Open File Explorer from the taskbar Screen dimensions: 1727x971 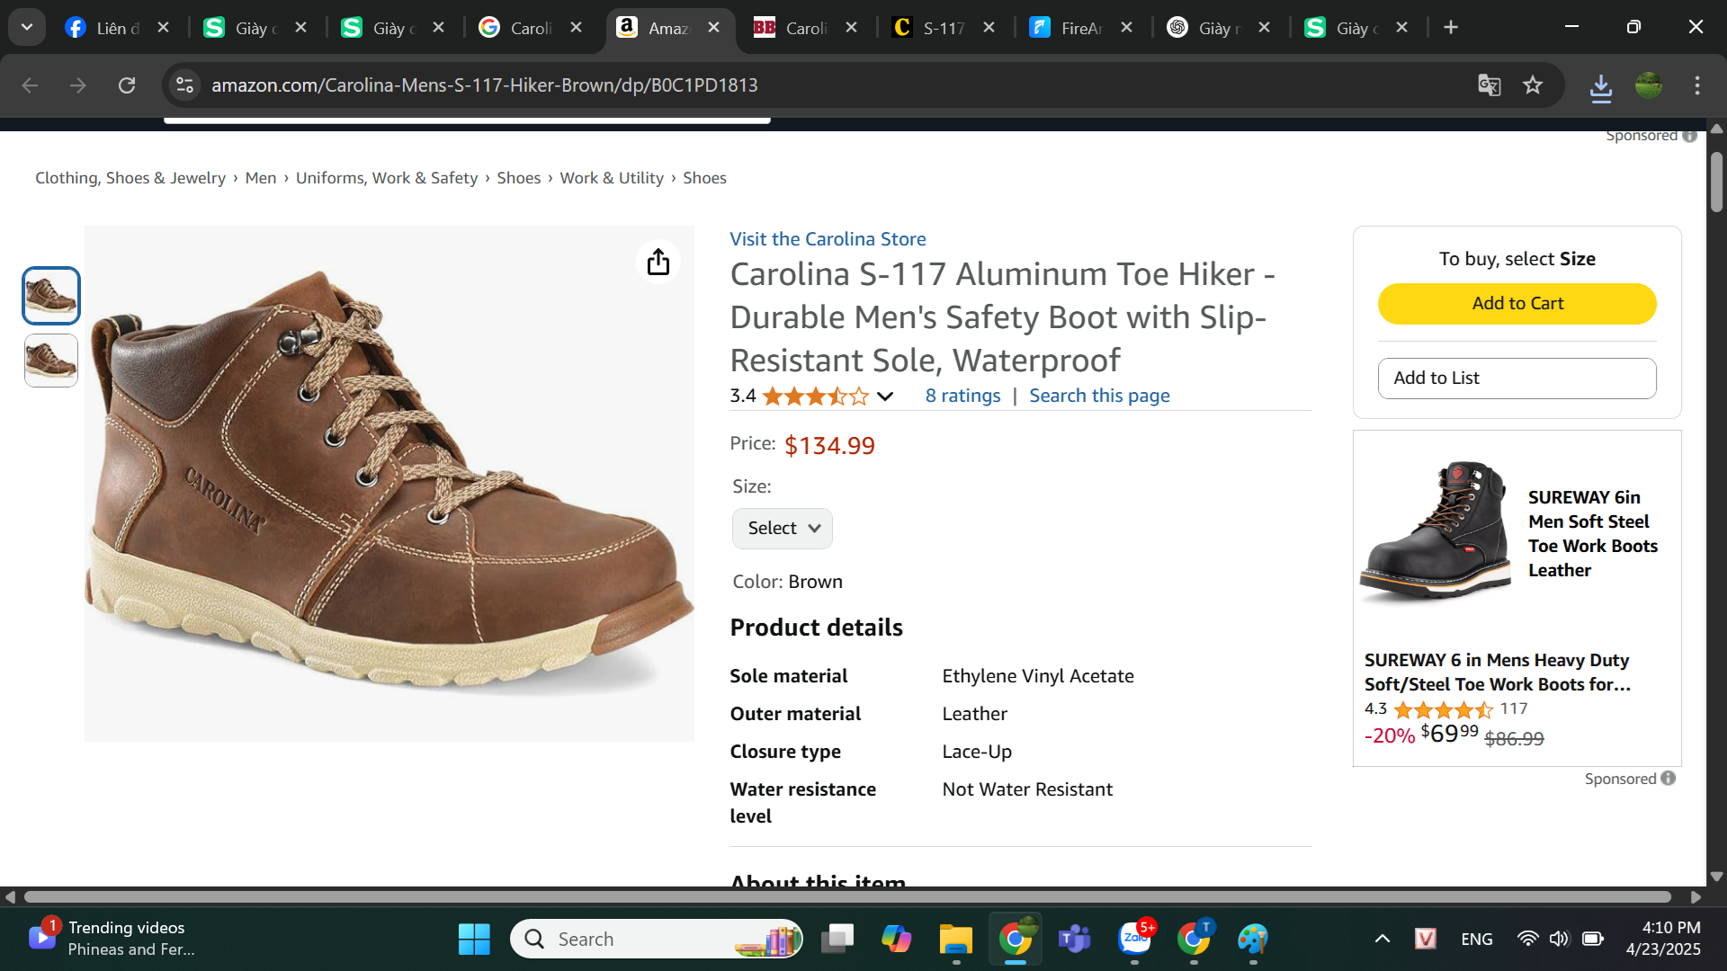pyautogui.click(x=955, y=940)
